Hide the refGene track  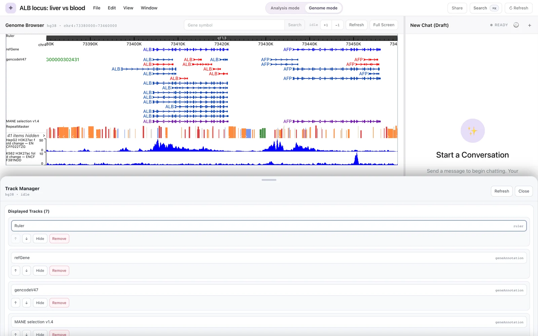40,270
